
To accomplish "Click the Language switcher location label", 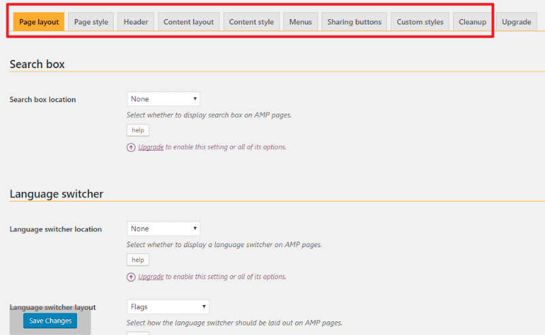I will (x=56, y=229).
